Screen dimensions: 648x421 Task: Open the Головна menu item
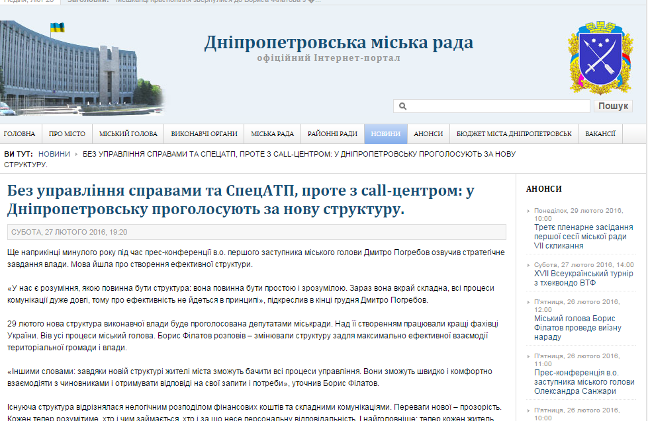pos(20,134)
